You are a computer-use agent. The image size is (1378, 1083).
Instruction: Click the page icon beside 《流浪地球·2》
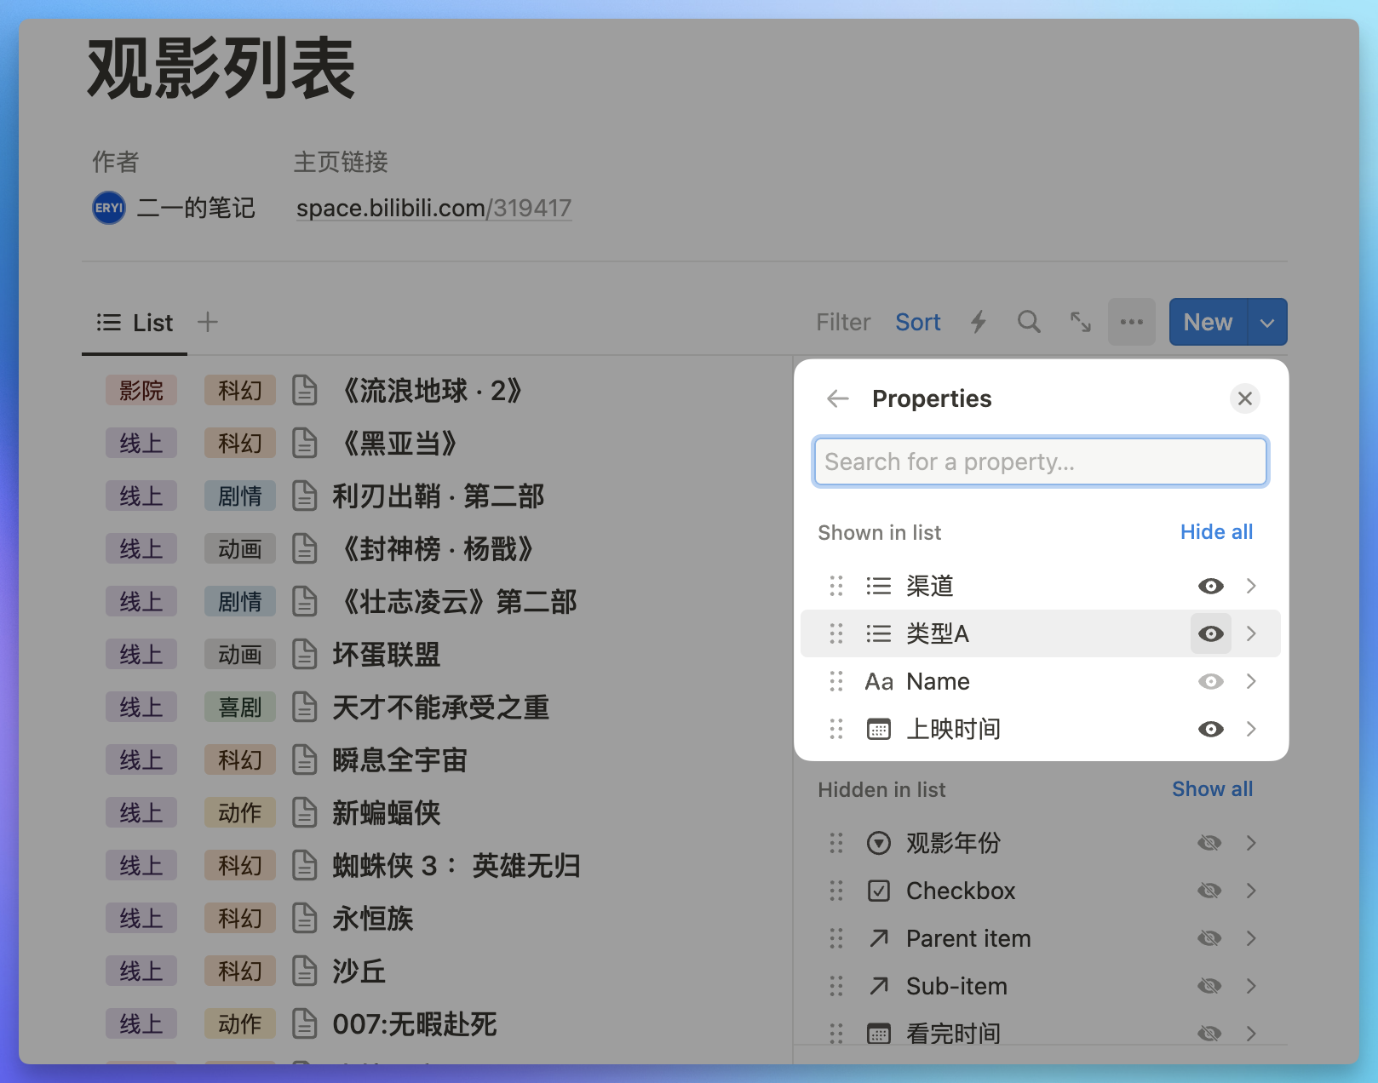304,390
